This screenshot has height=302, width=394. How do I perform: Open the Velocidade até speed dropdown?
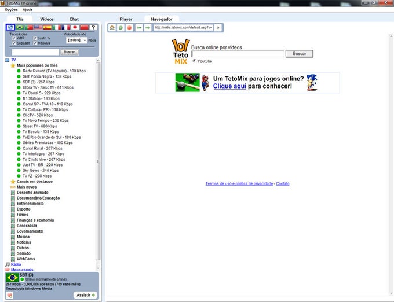[76, 40]
